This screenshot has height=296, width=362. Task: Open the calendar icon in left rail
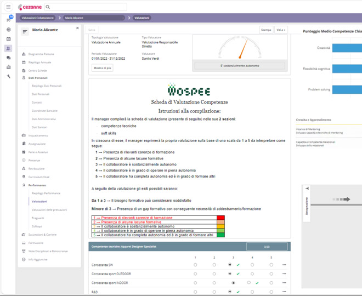[9, 39]
